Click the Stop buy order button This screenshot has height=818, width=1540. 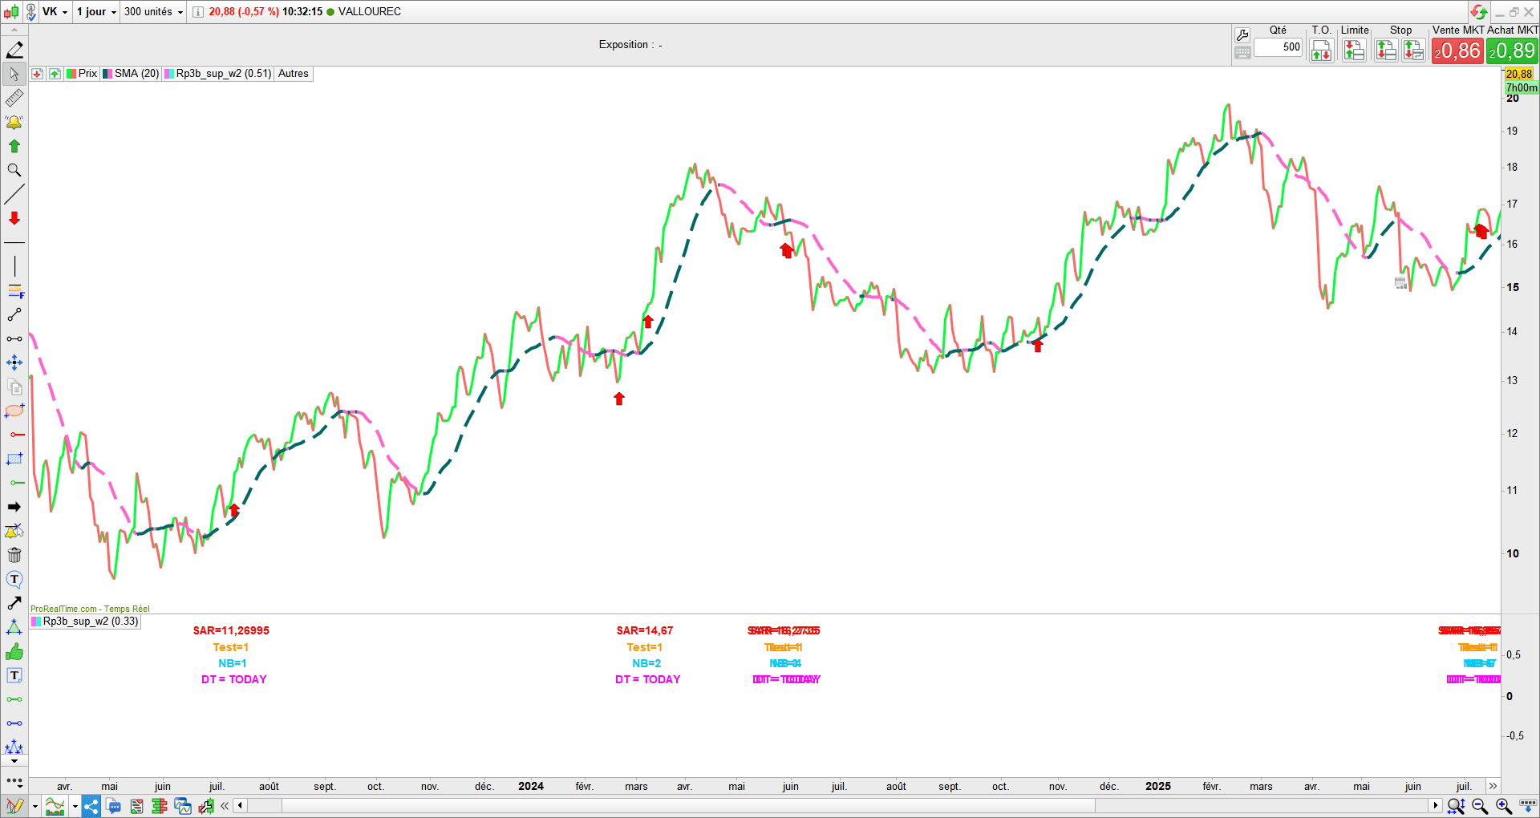coord(1413,51)
